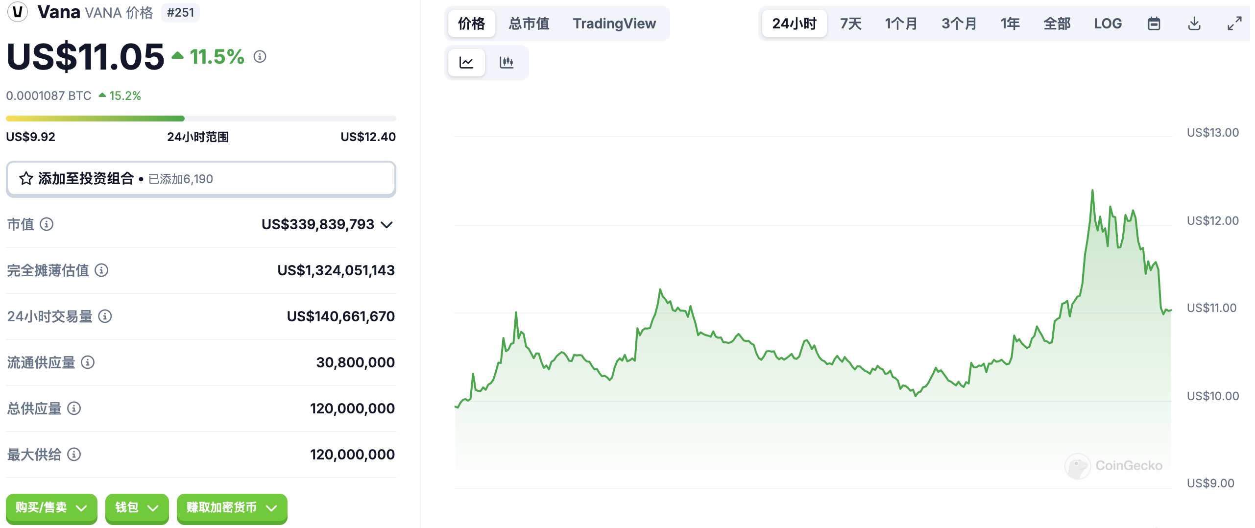Expand chart to fullscreen icon
1255x528 pixels.
[1234, 24]
